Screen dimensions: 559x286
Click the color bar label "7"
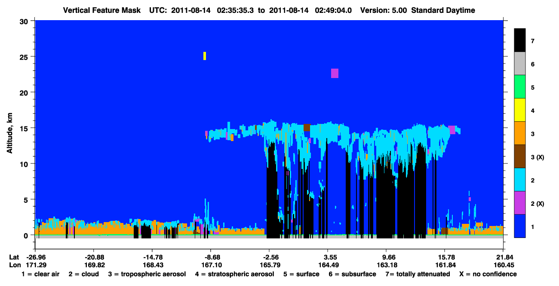[x=533, y=41]
